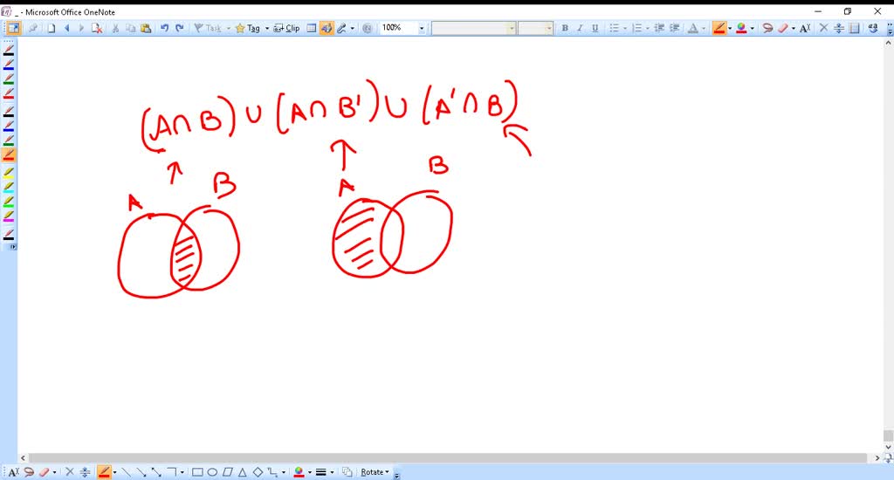Toggle underline formatting
This screenshot has width=894, height=480.
595,28
